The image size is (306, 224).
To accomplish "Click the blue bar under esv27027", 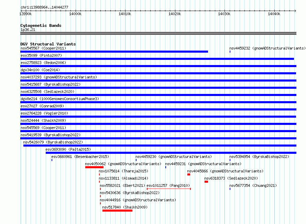I will tap(158, 109).
